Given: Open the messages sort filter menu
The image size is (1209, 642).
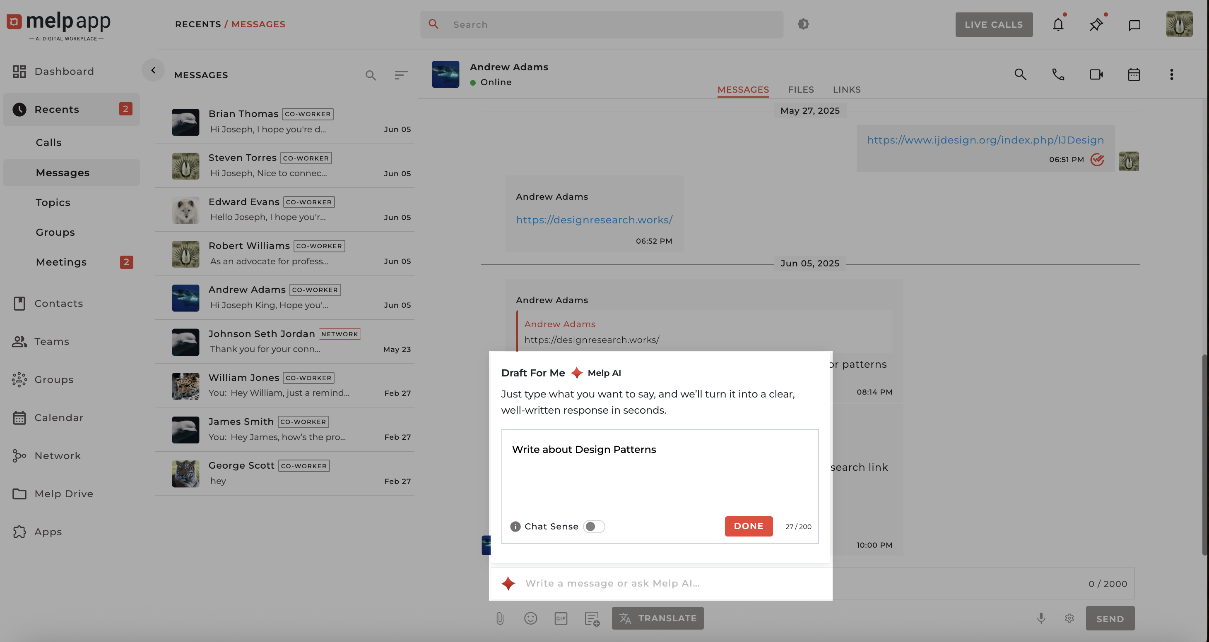Looking at the screenshot, I should 401,75.
